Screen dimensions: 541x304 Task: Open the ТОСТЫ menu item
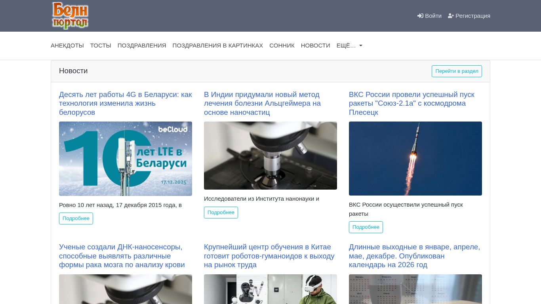click(101, 46)
